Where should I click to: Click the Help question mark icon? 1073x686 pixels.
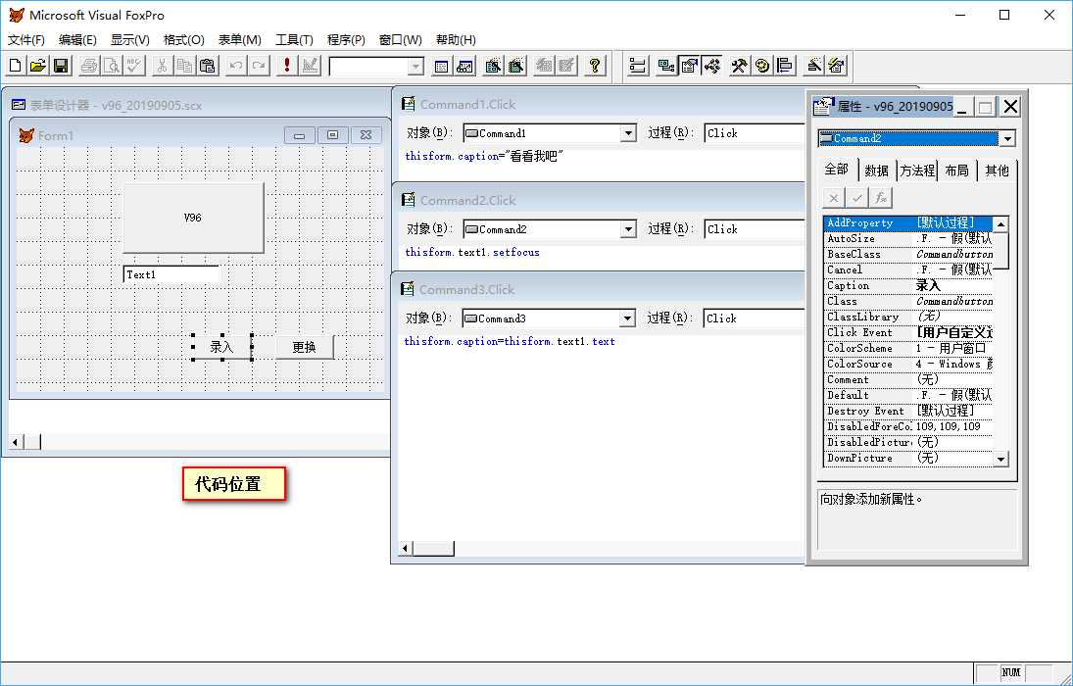tap(595, 66)
